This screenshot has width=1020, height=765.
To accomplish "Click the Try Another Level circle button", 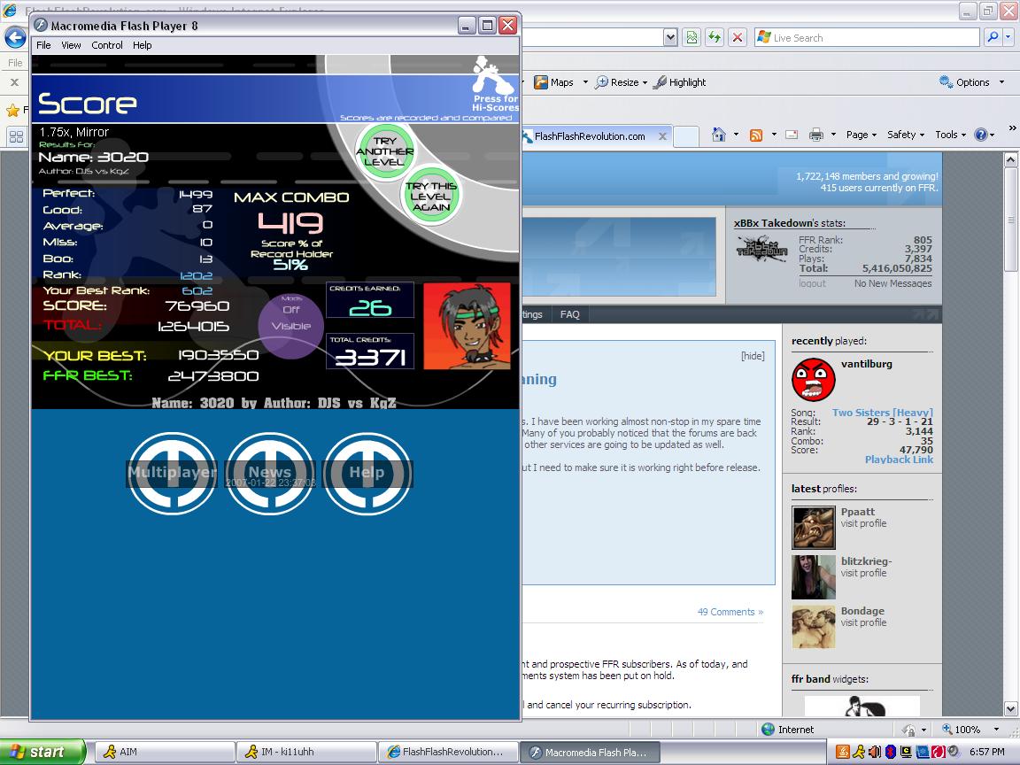I will tap(384, 151).
